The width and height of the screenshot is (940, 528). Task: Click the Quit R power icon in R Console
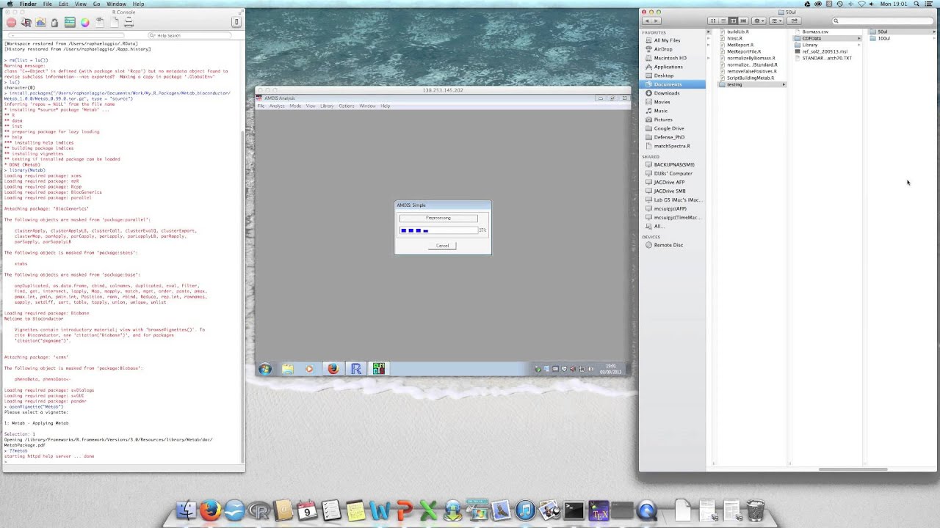click(236, 22)
